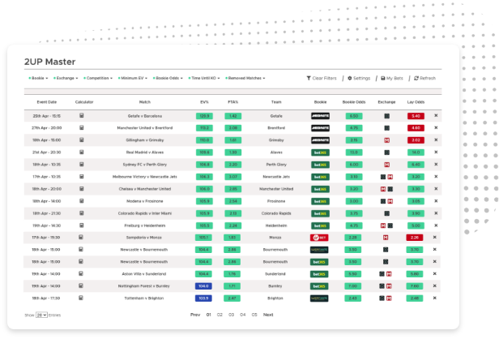Open the Show entries count selector
This screenshot has height=339, width=499.
coord(41,315)
